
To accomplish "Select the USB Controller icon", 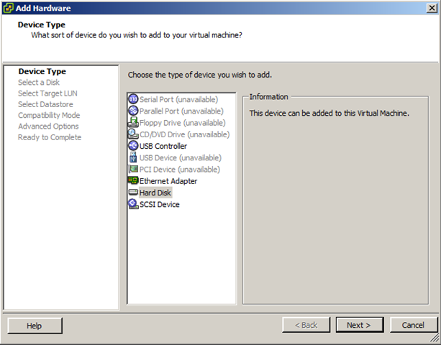I will pos(133,146).
